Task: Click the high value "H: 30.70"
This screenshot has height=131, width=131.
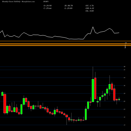Action: (69, 6)
